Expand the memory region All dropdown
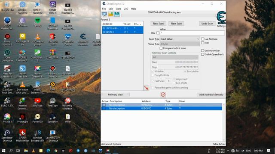Screen dimensions: 275x154 pyautogui.click(x=175, y=57)
